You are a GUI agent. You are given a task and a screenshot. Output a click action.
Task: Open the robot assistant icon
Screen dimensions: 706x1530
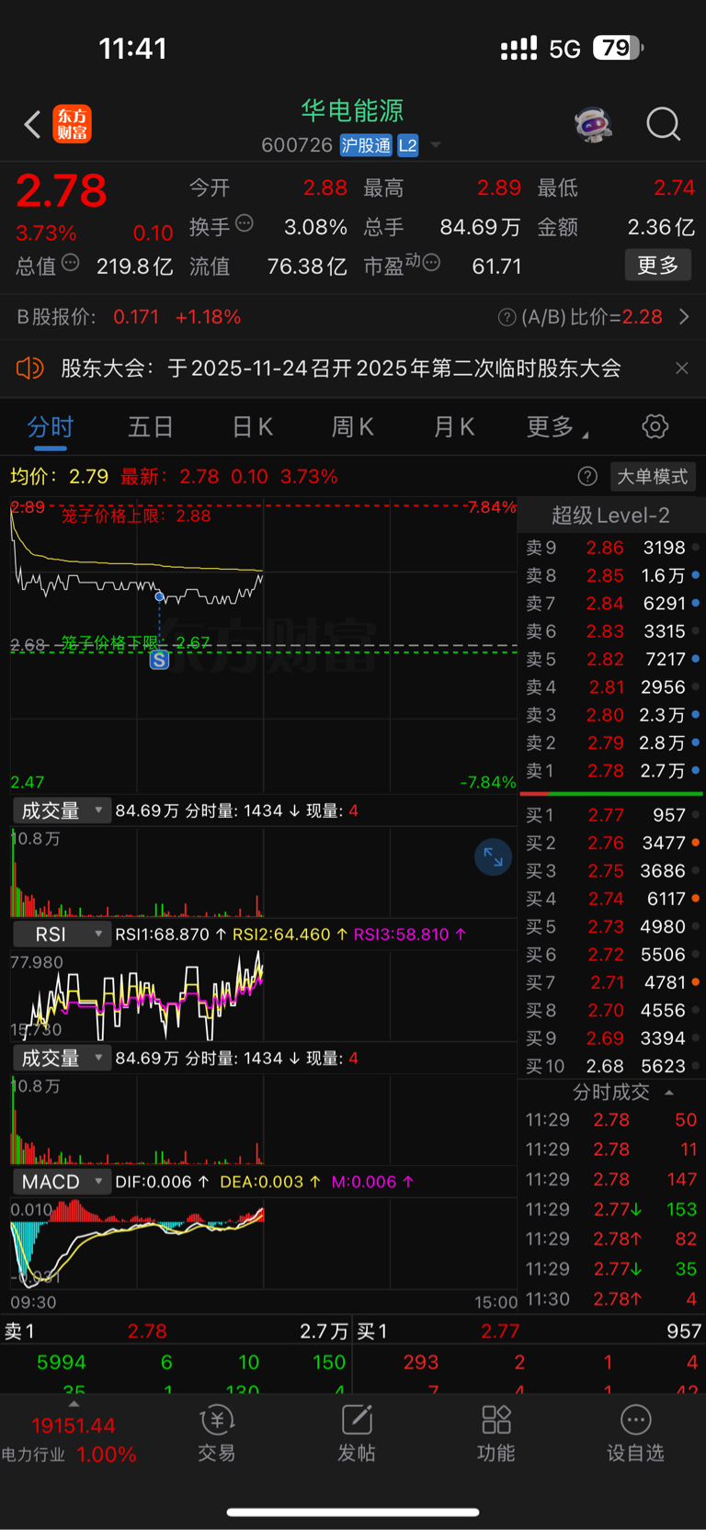(594, 124)
